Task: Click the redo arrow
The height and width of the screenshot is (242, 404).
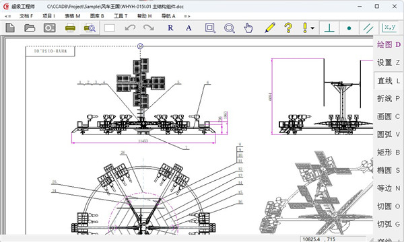Action: click(x=149, y=28)
